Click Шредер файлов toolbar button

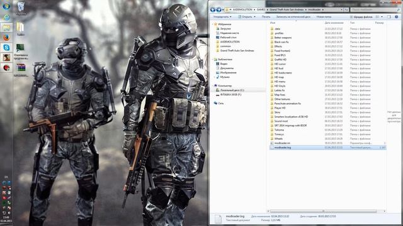pos(361,17)
